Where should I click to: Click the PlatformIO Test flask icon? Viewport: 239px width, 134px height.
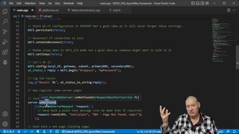tap(44, 131)
